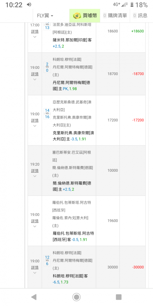Screen dimensions: 153x306
Task: Open the 訊息 messages tab
Action: pos(140,16)
